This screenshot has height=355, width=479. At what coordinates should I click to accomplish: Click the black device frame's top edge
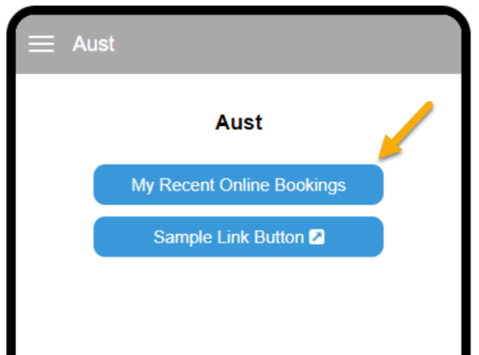point(238,10)
